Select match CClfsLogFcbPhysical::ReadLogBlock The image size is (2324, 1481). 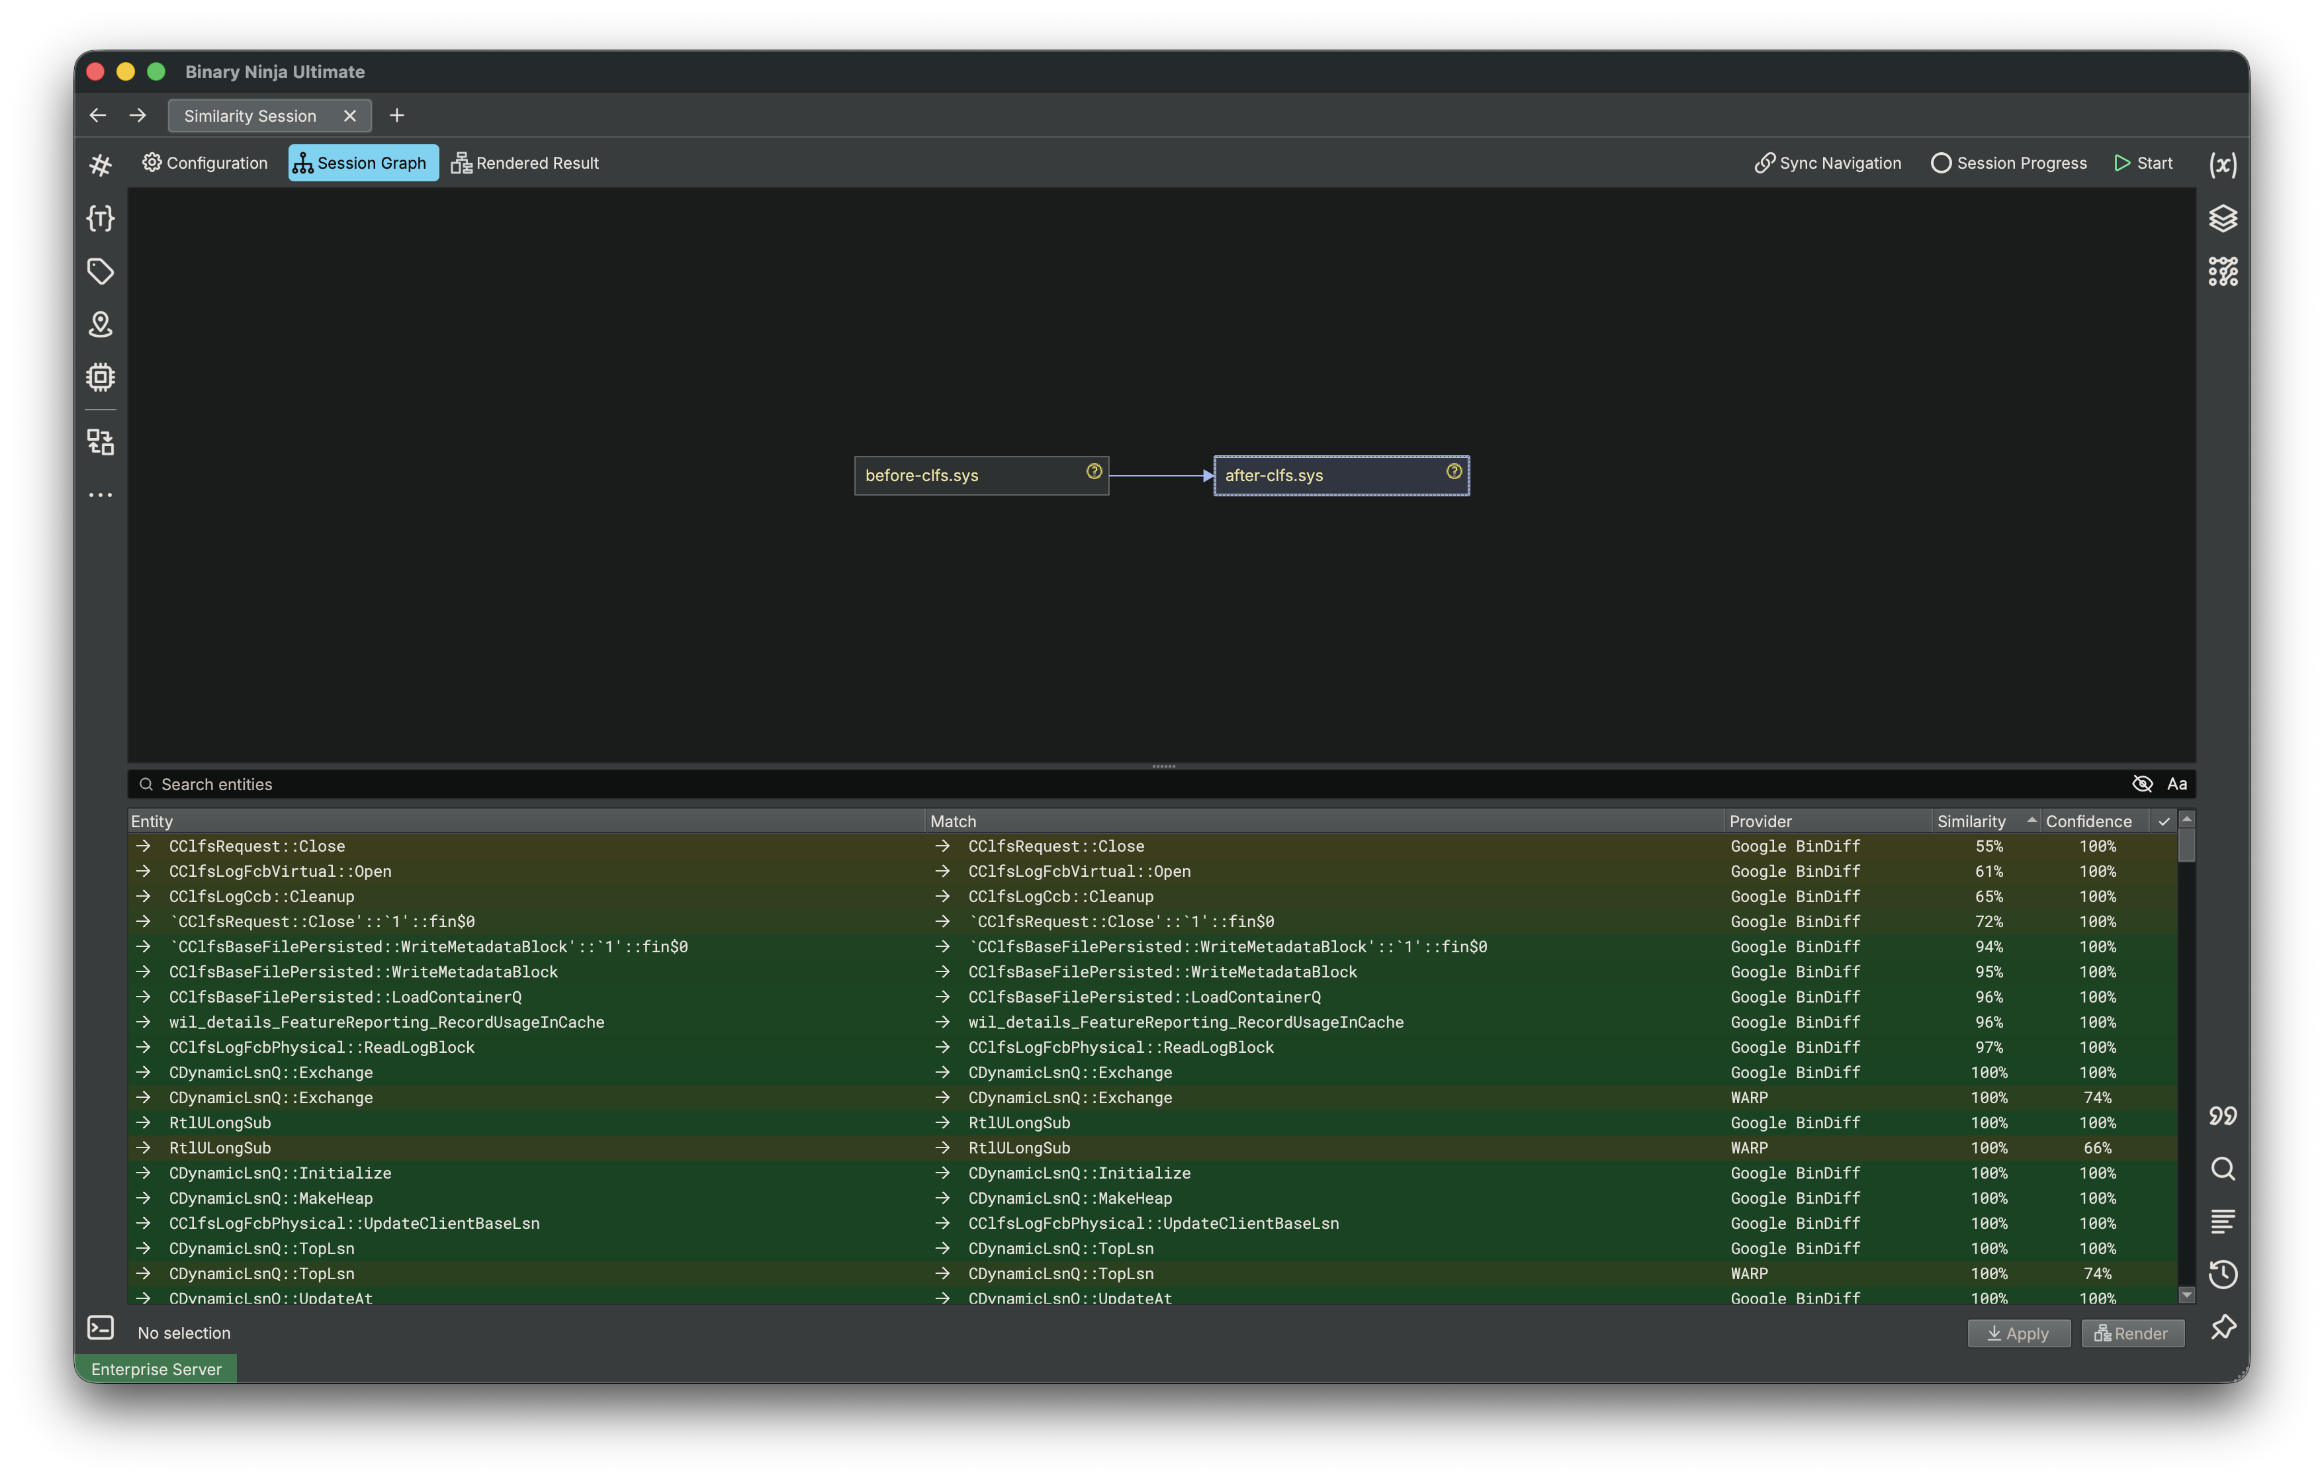(1120, 1046)
